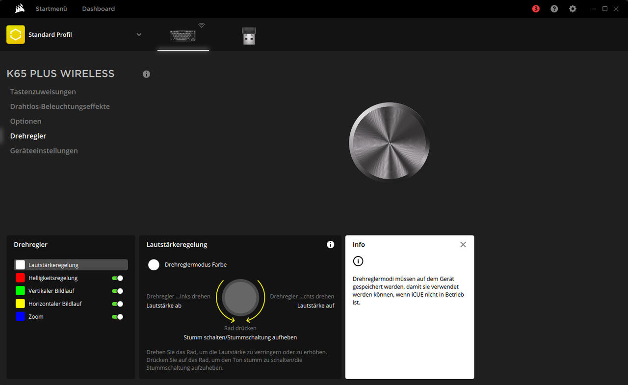Click the Corsair sails logo icon
Image resolution: width=628 pixels, height=385 pixels.
click(20, 8)
